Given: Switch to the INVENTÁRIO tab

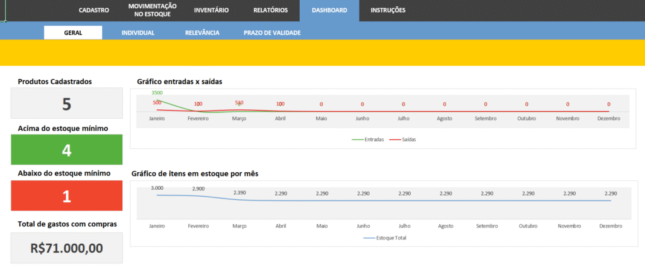Looking at the screenshot, I should pos(211,10).
